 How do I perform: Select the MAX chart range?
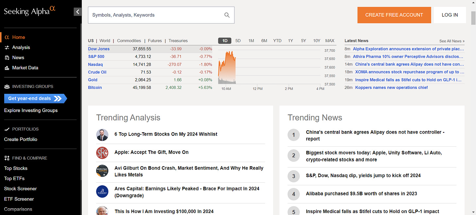tap(330, 41)
